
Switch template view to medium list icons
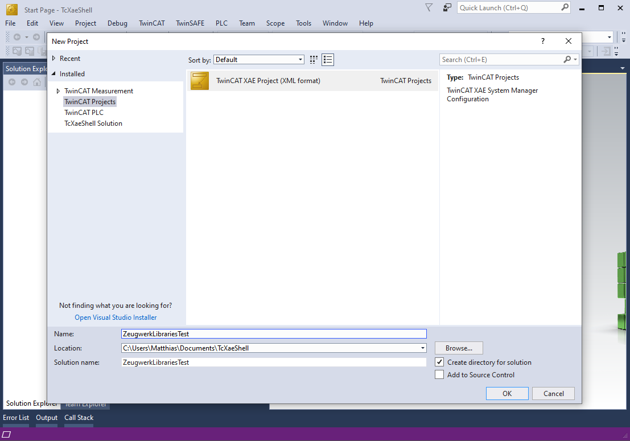click(x=328, y=60)
